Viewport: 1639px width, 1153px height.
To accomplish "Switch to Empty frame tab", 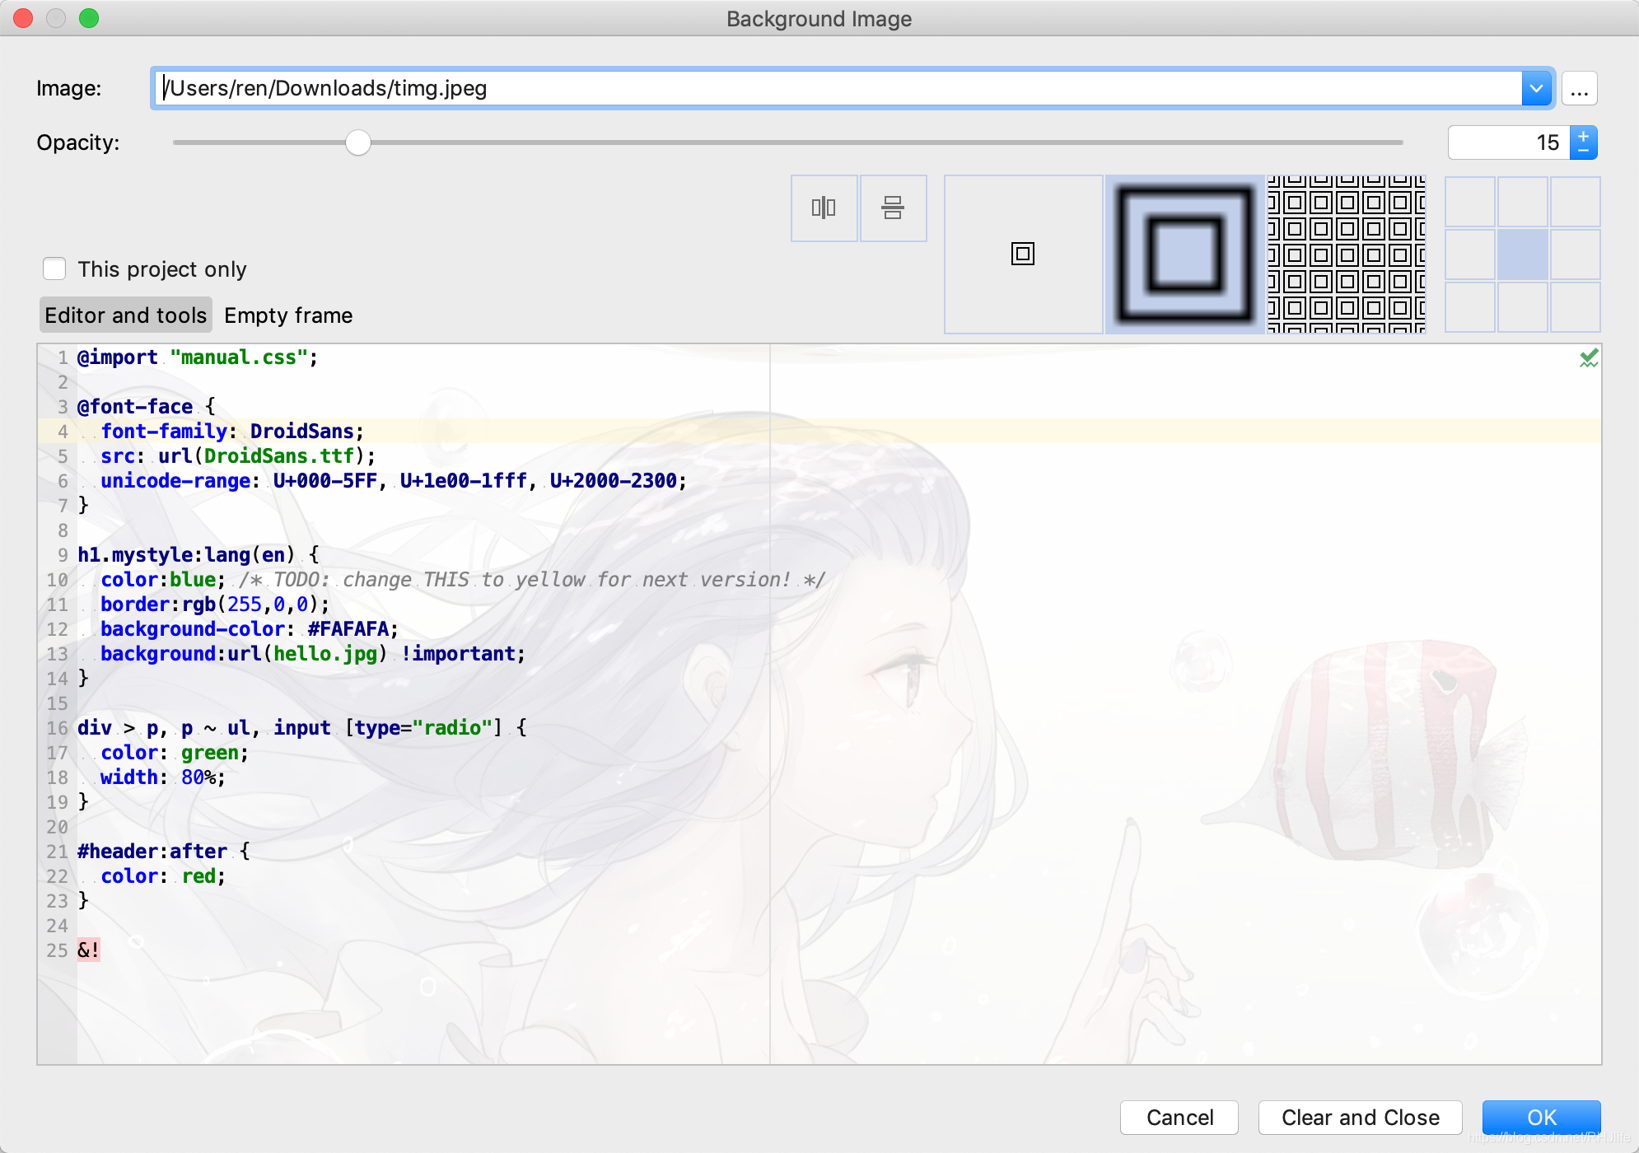I will coord(288,315).
